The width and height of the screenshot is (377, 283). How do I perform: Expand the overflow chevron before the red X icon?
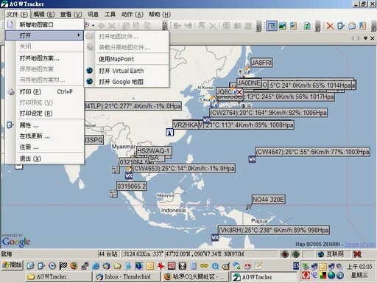click(x=317, y=26)
